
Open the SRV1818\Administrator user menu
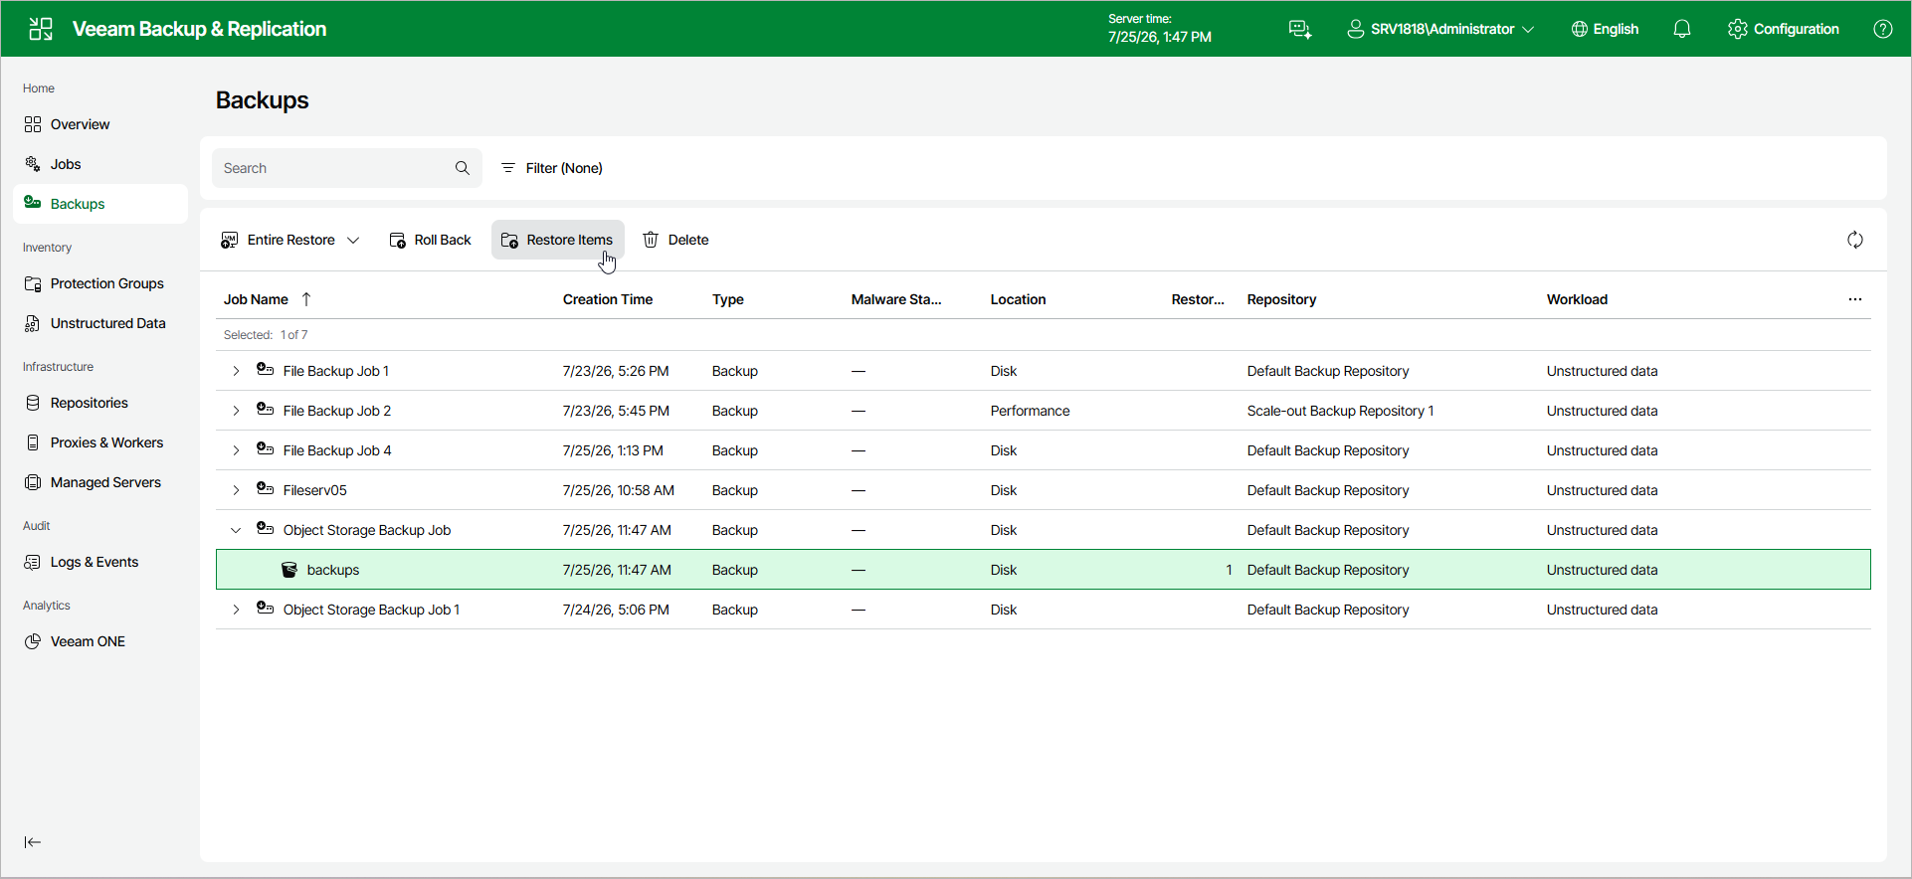coord(1440,29)
